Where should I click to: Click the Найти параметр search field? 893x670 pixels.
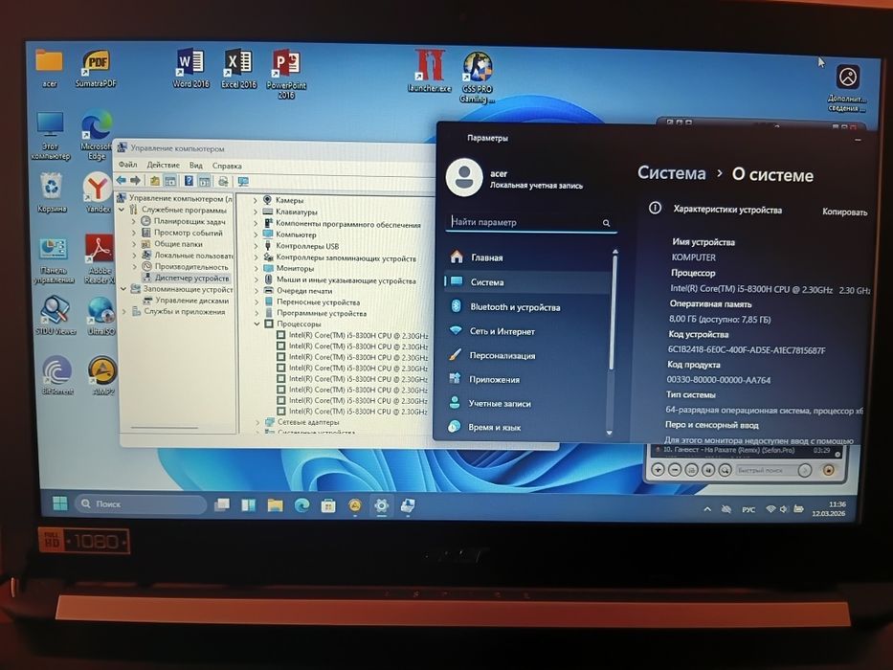click(x=531, y=222)
